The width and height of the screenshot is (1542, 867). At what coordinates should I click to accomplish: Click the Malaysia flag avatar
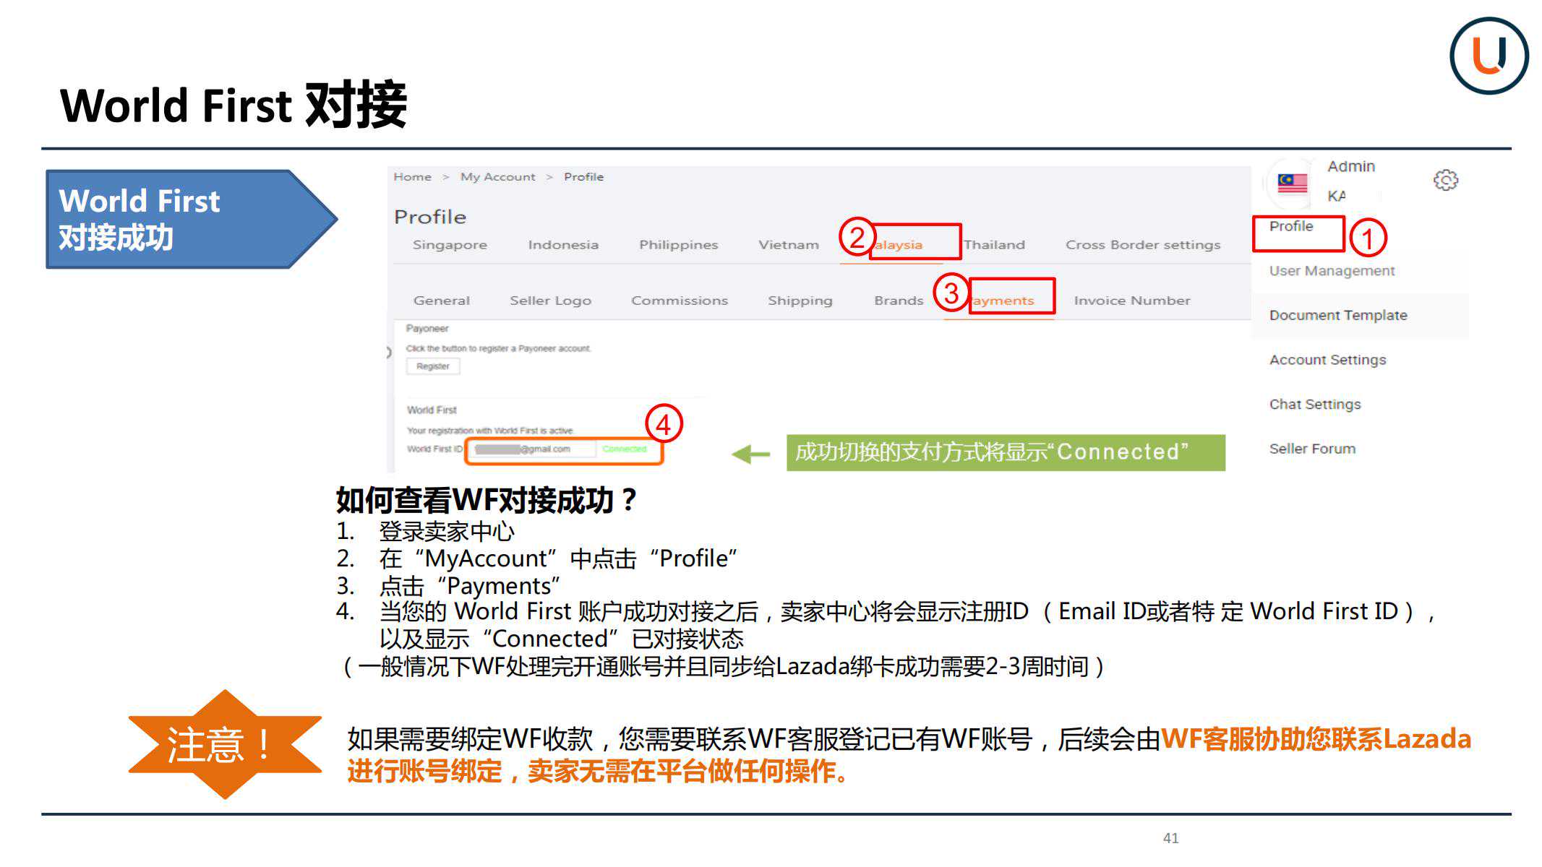coord(1292,183)
